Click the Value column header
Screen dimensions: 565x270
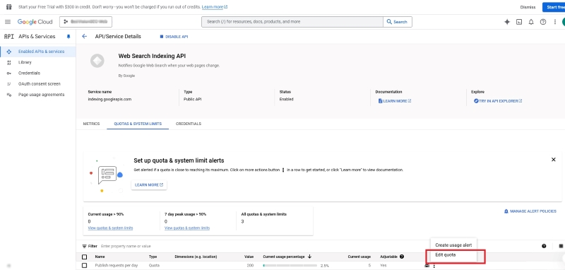pos(249,257)
